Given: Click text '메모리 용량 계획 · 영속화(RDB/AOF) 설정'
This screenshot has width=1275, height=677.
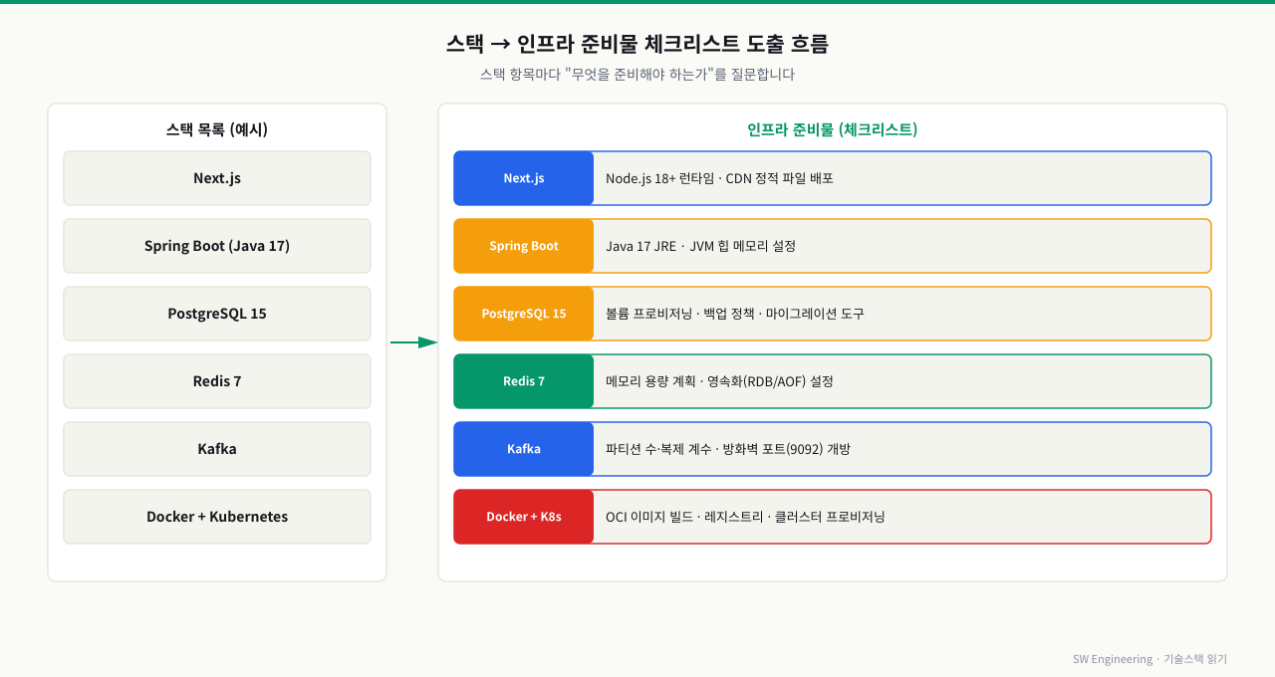Looking at the screenshot, I should pos(719,381).
